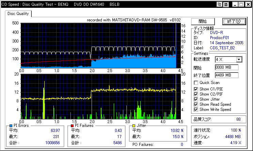Click the floppy disk save icon
Screen dimensions: 253x151
coord(226,4)
